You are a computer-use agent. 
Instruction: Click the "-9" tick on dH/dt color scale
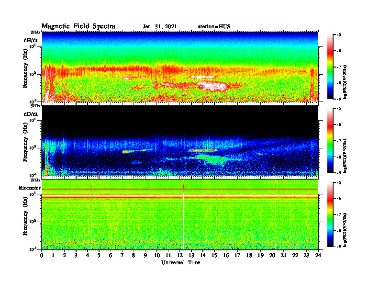click(339, 99)
